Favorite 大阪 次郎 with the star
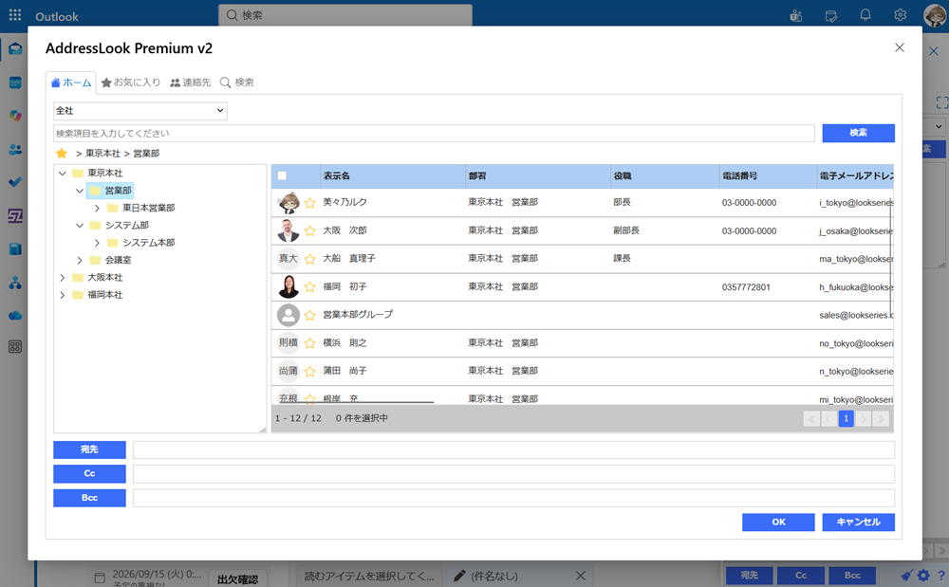This screenshot has height=587, width=949. click(x=310, y=230)
